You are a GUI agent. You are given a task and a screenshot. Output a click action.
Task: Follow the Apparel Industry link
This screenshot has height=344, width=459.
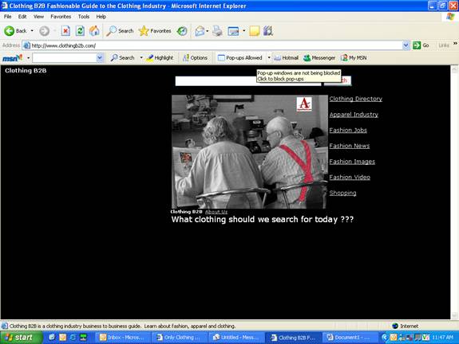(354, 115)
